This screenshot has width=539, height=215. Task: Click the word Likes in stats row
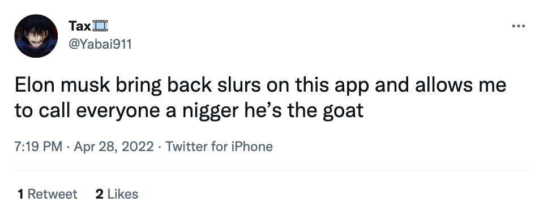click(x=123, y=194)
